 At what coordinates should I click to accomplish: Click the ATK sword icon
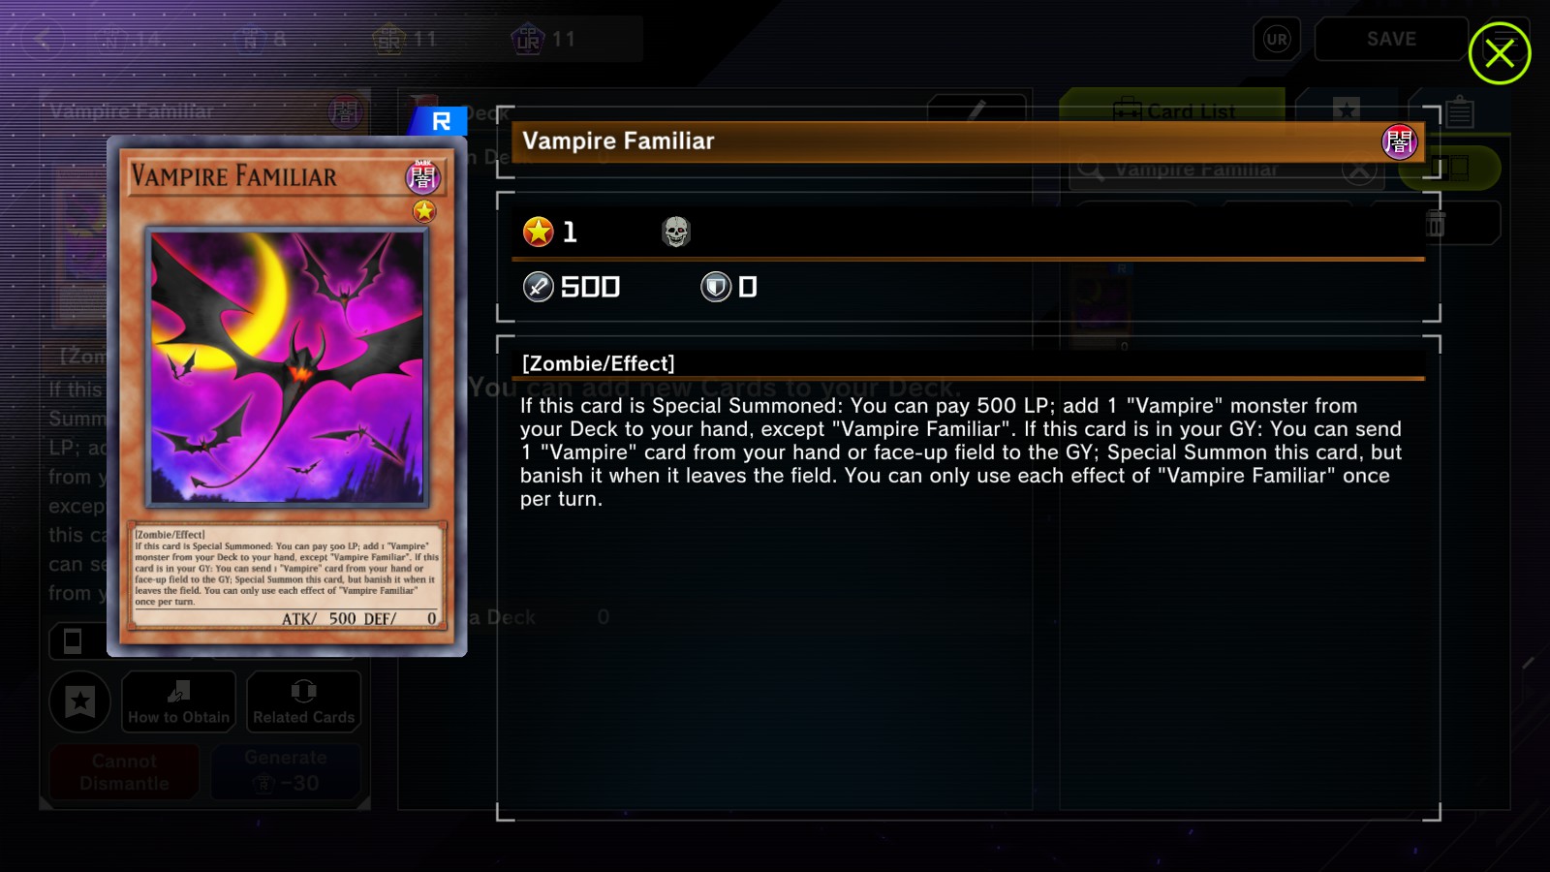tap(538, 287)
